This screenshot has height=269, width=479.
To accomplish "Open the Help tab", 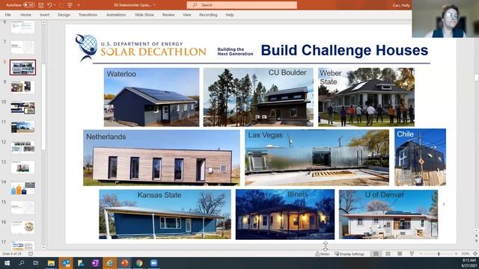I will point(230,15).
